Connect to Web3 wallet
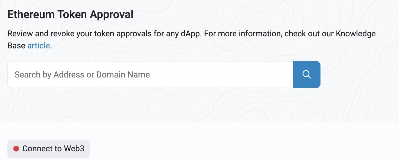The height and width of the screenshot is (160, 399). point(49,149)
